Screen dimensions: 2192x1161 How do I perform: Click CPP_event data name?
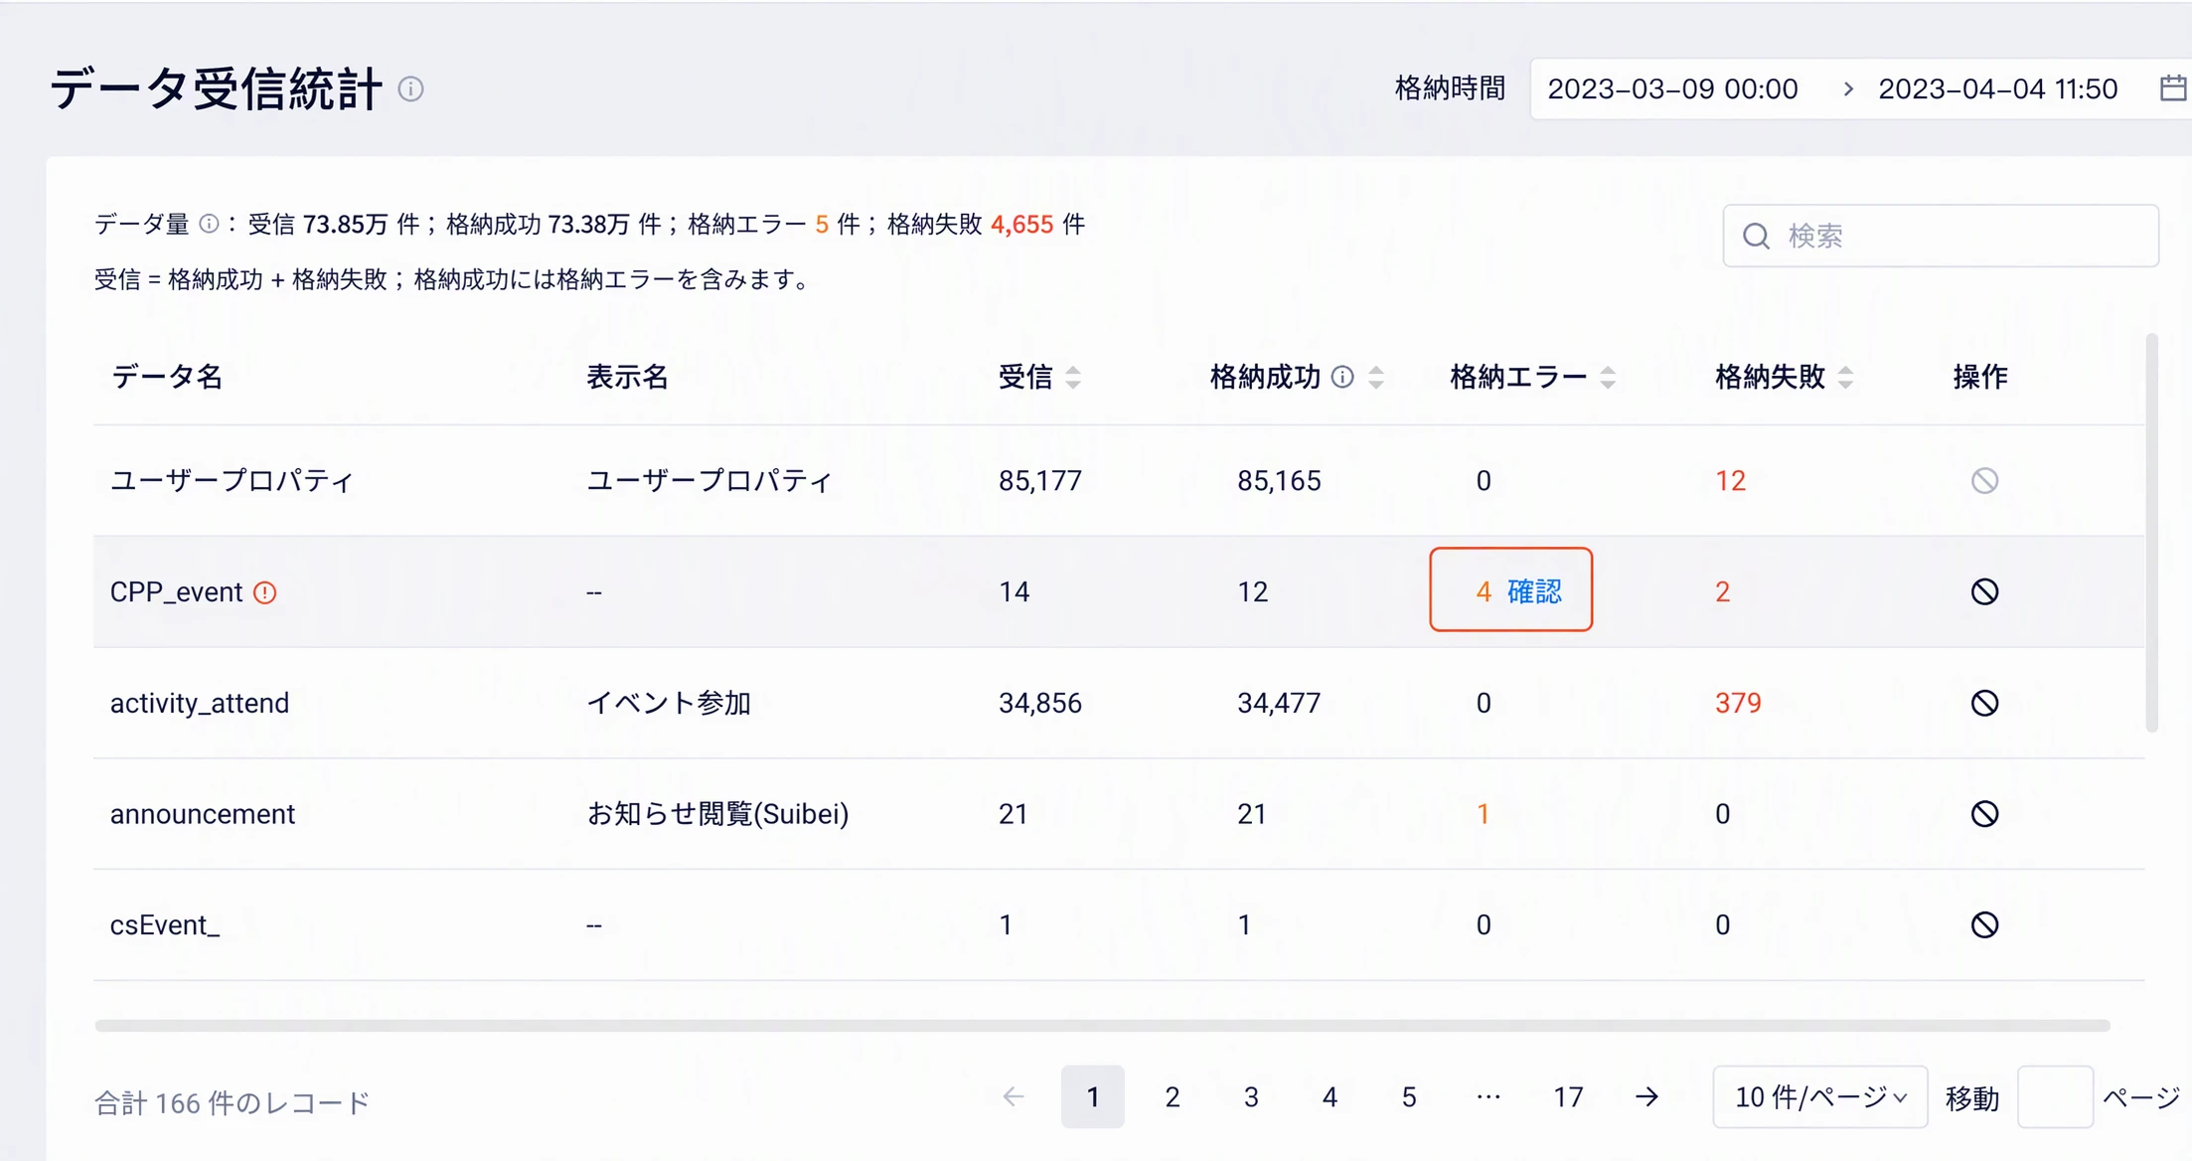click(x=176, y=592)
